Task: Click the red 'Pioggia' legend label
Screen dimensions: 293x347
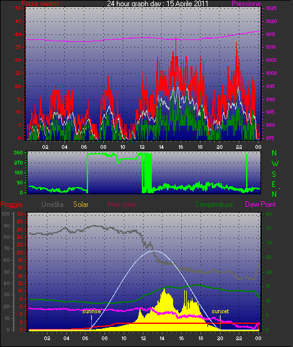Action: pyautogui.click(x=11, y=204)
